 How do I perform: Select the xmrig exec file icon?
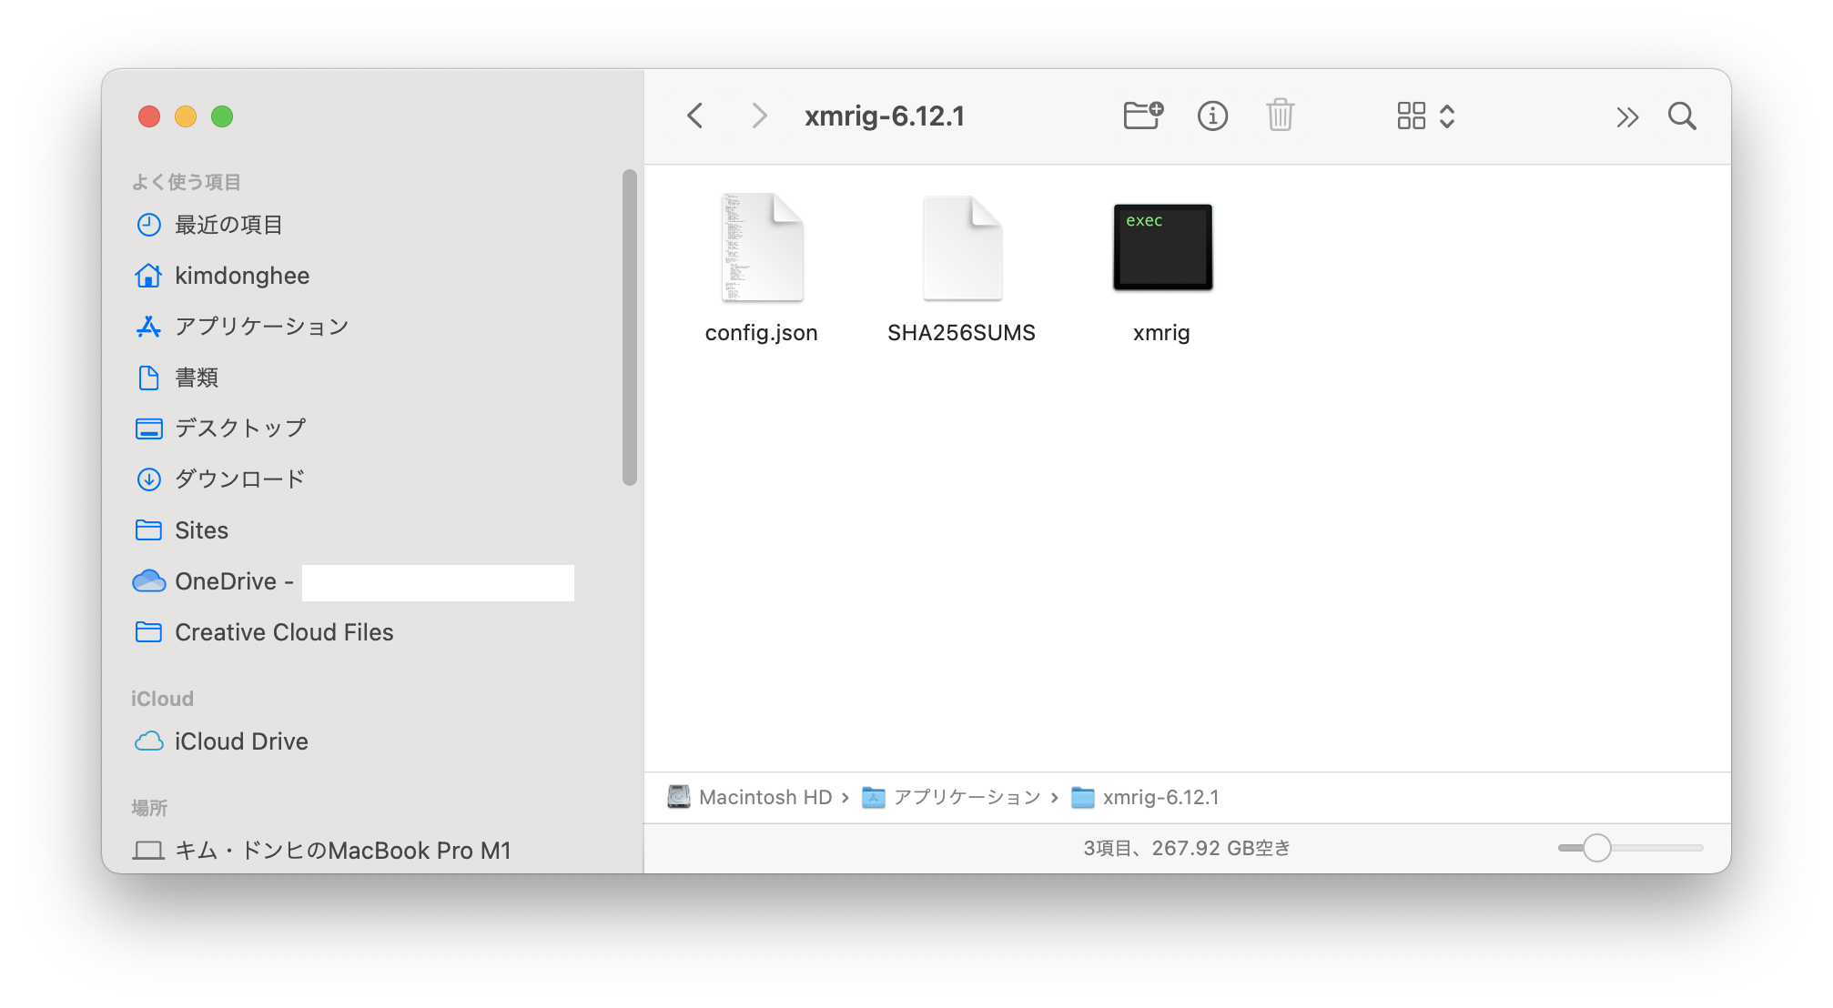click(x=1162, y=247)
